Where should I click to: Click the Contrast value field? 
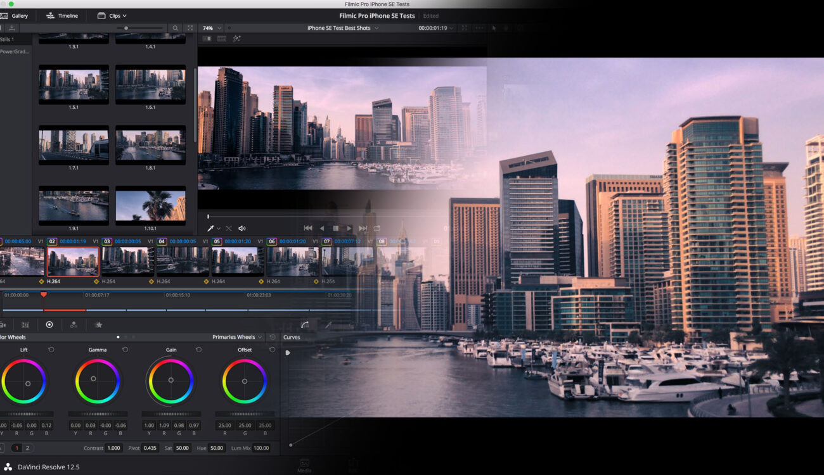[113, 448]
